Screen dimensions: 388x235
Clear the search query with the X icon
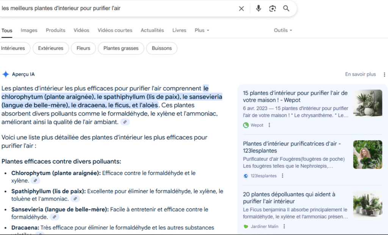pos(241,9)
